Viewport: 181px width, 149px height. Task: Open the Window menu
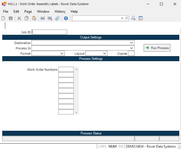[43, 12]
